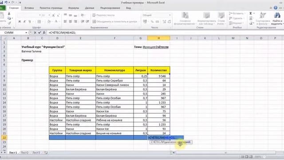Switch to sheet Лист3

tap(36, 152)
